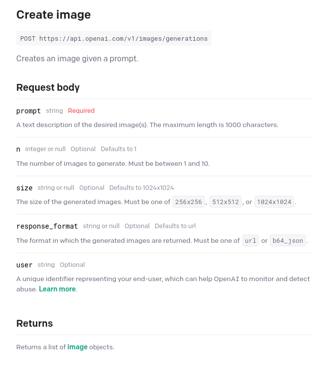Click "Defaults to url" label
This screenshot has width=319, height=365.
pyautogui.click(x=175, y=226)
